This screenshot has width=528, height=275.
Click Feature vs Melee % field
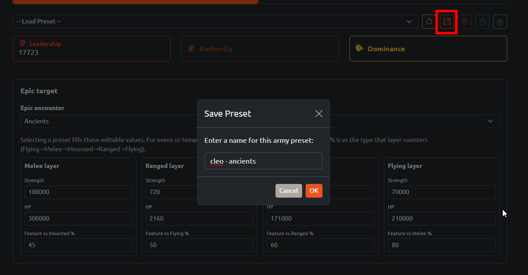click(x=442, y=245)
